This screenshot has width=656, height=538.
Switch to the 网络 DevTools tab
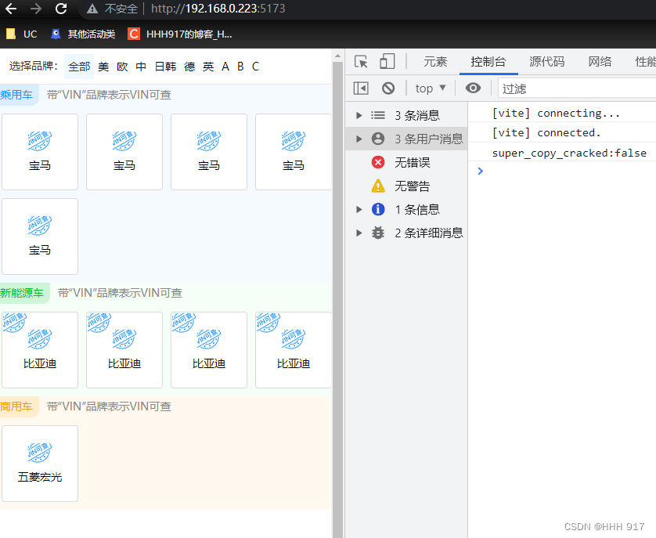[600, 62]
